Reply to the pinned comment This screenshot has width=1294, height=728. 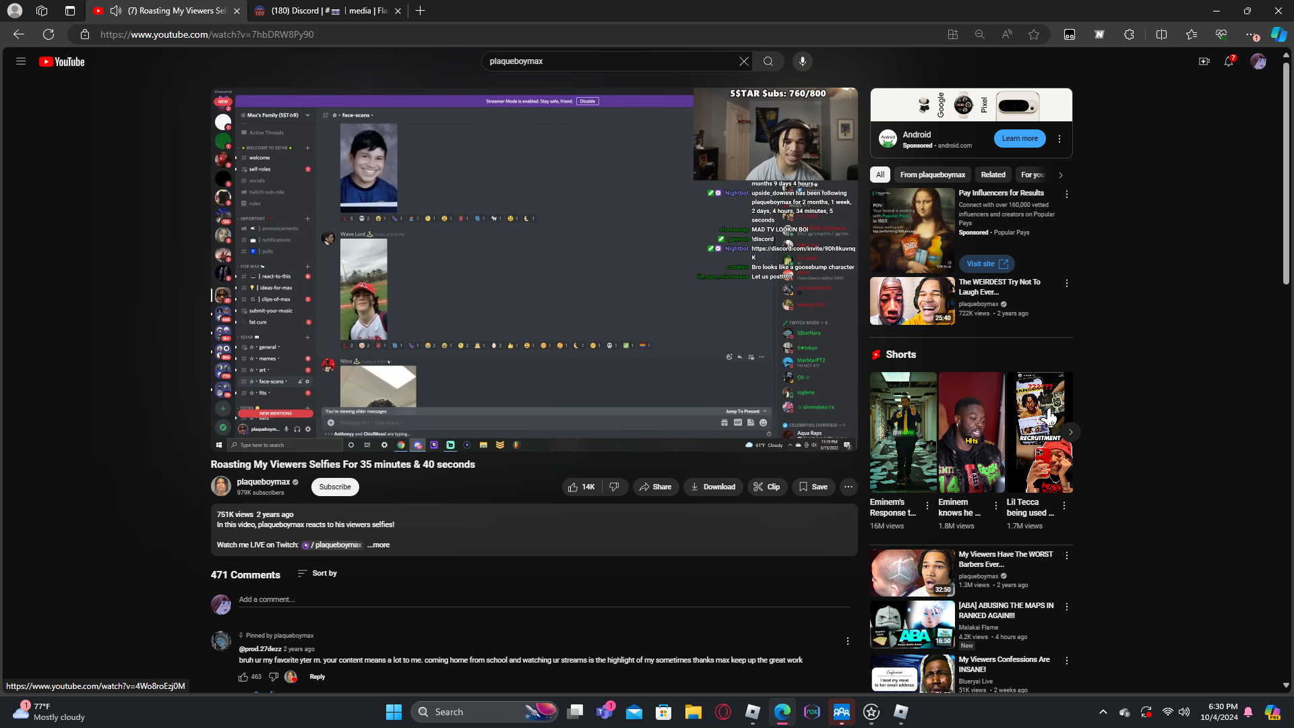[x=317, y=677]
